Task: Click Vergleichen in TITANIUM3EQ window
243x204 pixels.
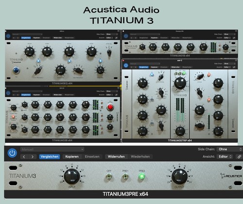Action: pos(26,38)
